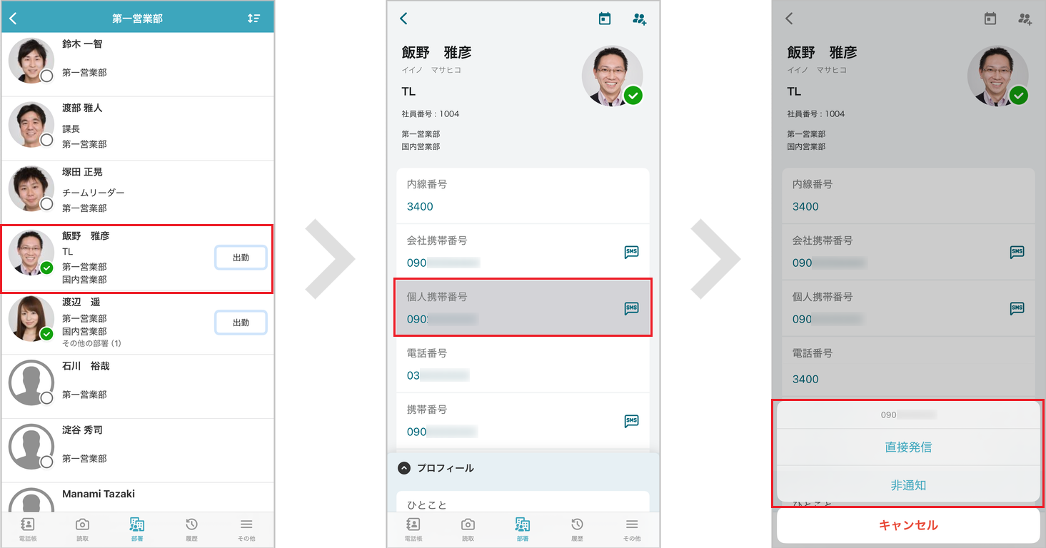Screen dimensions: 1046x548
Task: Tap 携帯番号 090 number in middle screen
Action: [441, 432]
